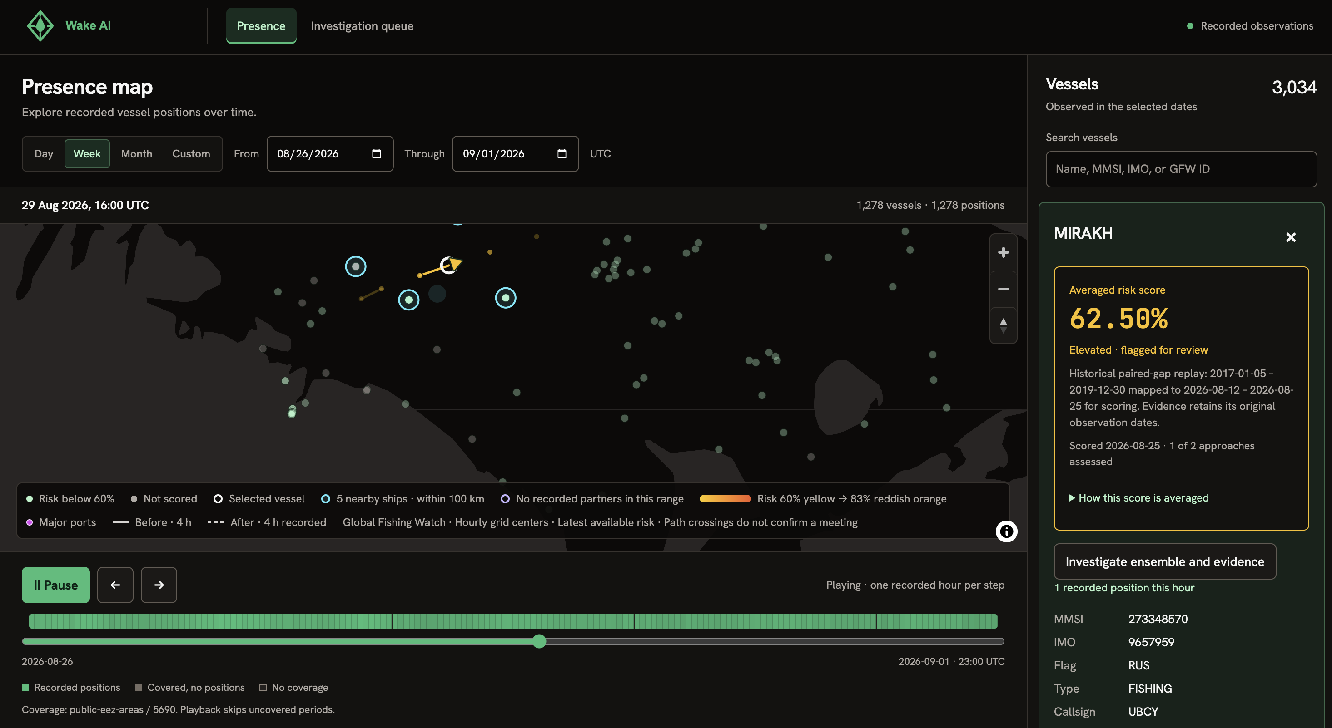
Task: Click 'Elevated · flagged for review' status
Action: (x=1138, y=350)
